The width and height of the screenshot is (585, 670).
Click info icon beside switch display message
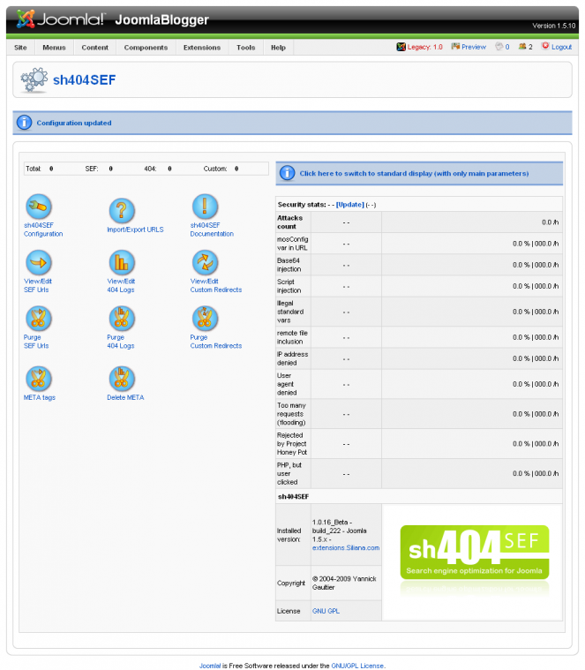[288, 173]
